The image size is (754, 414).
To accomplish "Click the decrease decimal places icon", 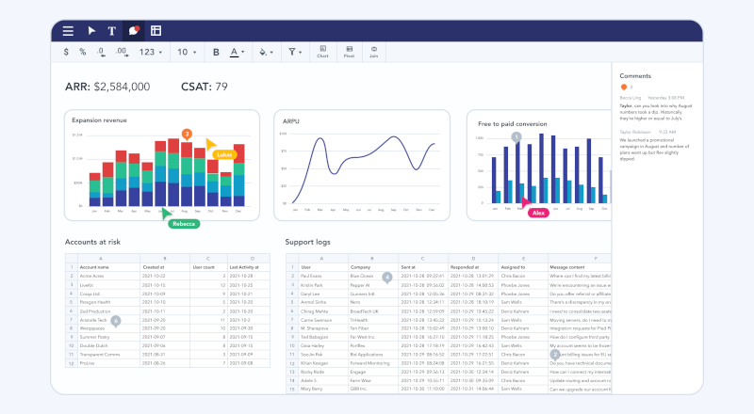I will point(102,52).
